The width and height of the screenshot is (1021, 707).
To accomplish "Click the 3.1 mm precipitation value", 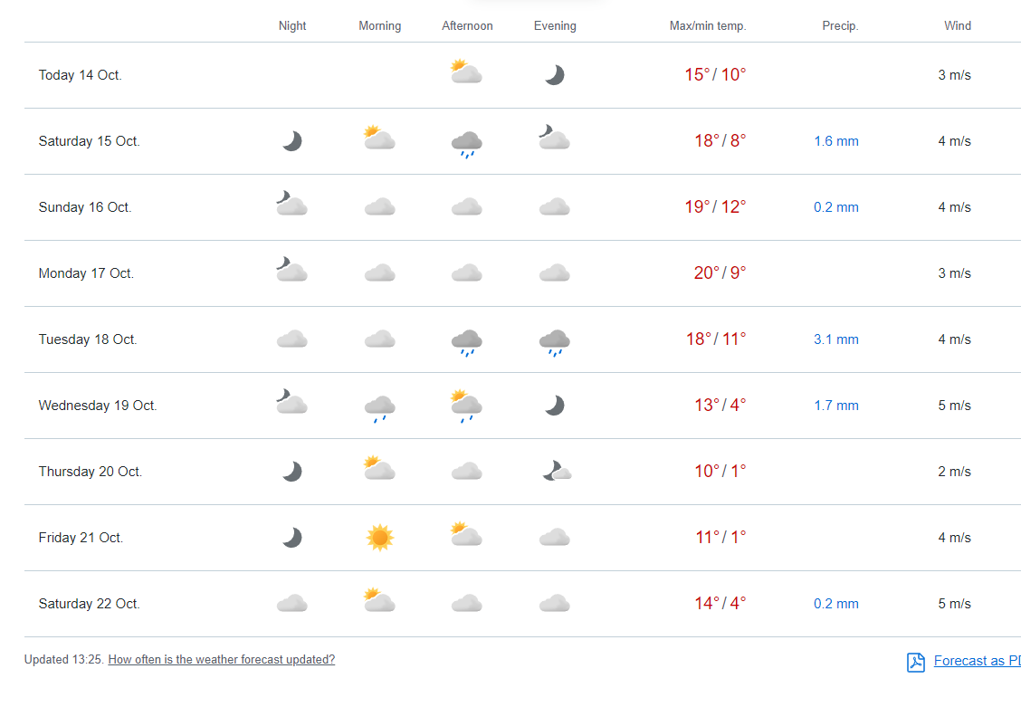I will [835, 339].
